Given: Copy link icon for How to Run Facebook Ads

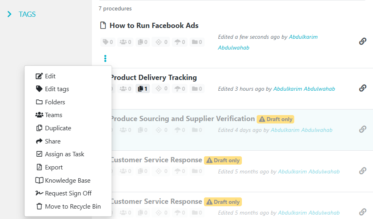Looking at the screenshot, I should (x=363, y=41).
